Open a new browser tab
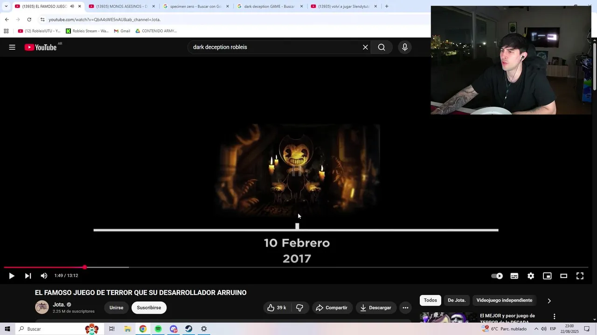The image size is (597, 335). (x=387, y=7)
